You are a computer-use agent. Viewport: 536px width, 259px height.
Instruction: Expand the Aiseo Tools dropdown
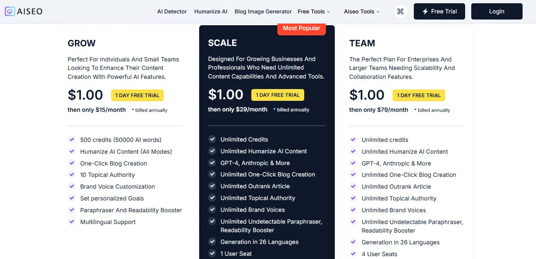pyautogui.click(x=362, y=11)
